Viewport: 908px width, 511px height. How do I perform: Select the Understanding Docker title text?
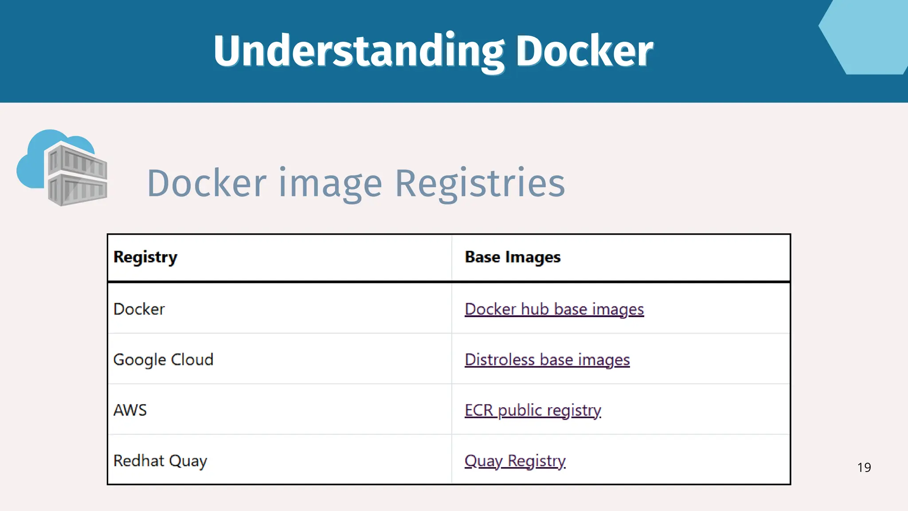[x=433, y=51]
